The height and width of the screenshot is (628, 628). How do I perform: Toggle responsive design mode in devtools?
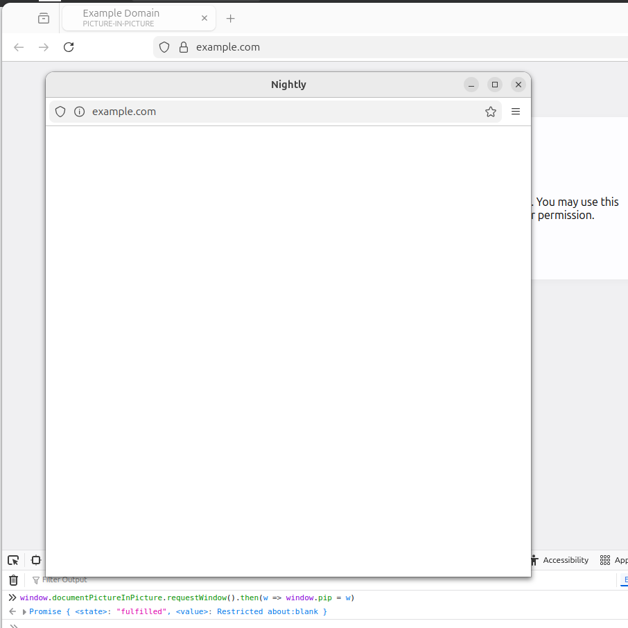36,560
